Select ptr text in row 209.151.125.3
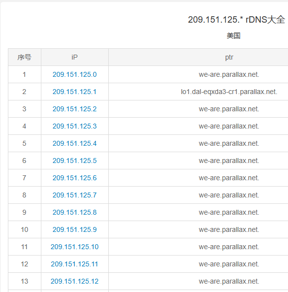288x292 pixels. (229, 126)
